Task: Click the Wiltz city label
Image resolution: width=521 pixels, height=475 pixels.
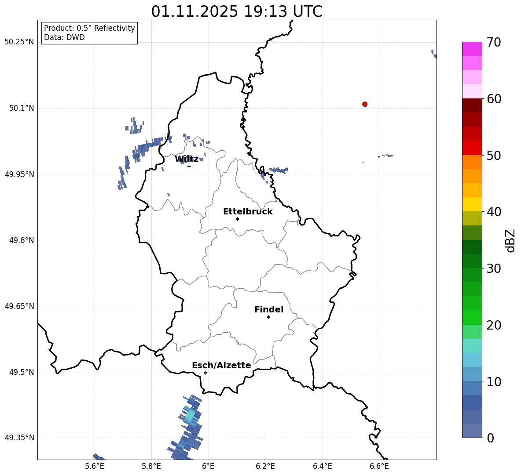Action: click(187, 159)
